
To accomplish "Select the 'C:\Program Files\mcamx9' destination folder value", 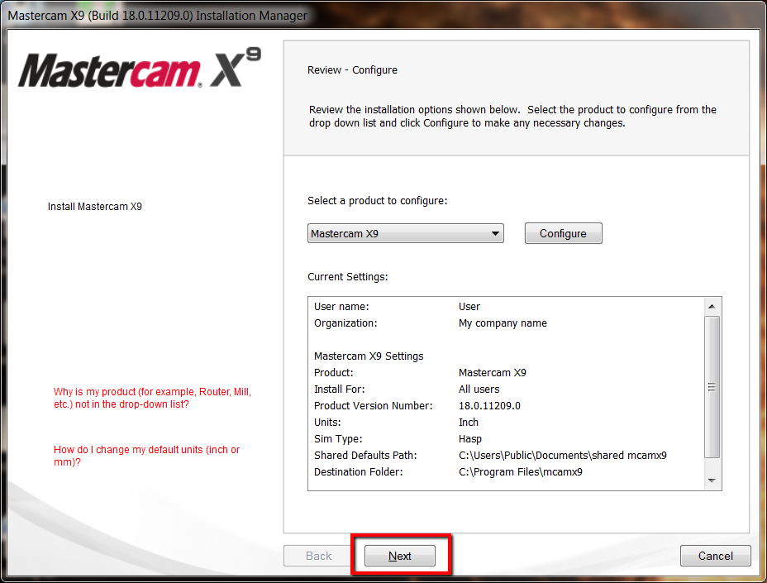I will [x=521, y=472].
